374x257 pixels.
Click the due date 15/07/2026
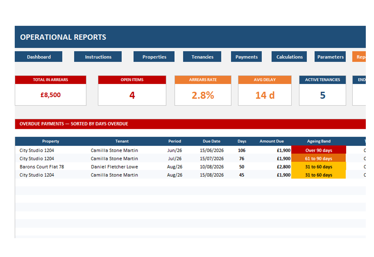pyautogui.click(x=212, y=159)
